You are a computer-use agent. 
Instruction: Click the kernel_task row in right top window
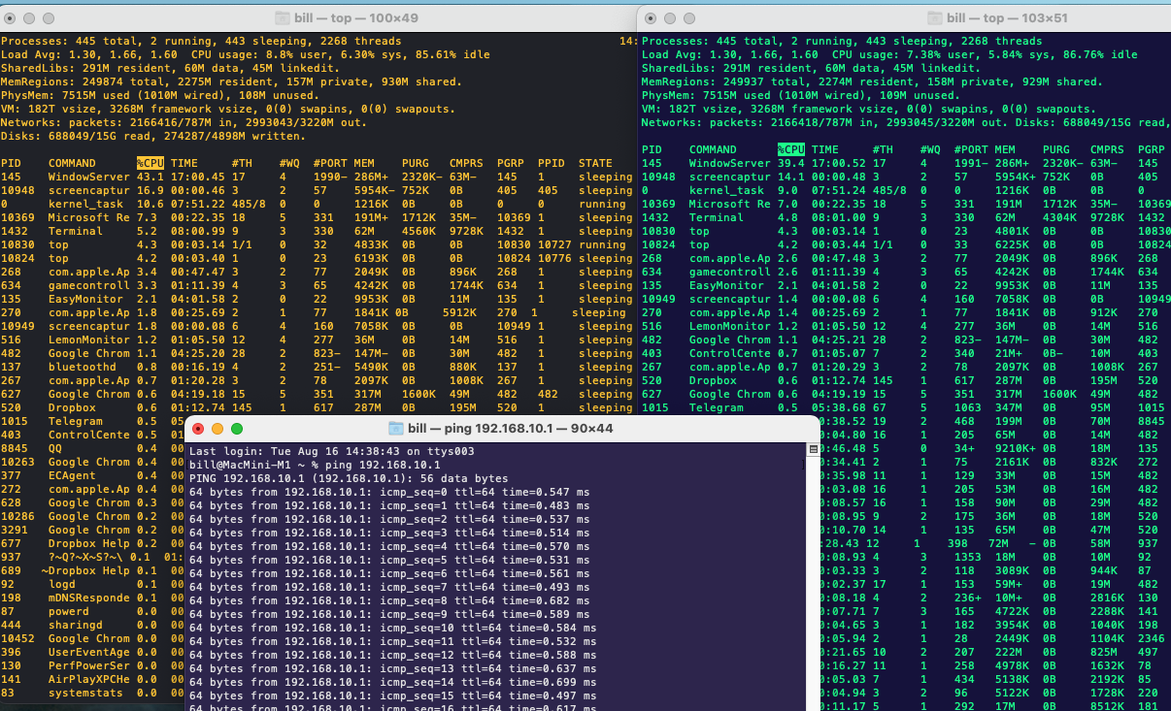[x=903, y=190]
